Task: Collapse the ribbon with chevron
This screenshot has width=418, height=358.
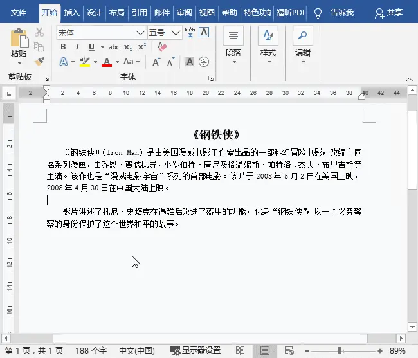Action: [x=409, y=79]
